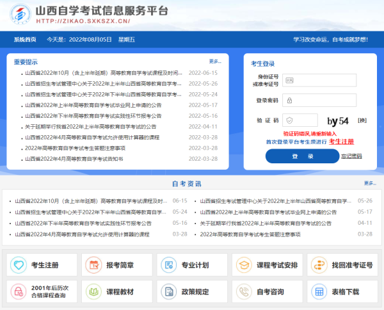Click the shield icon in the captcha field

289,120
